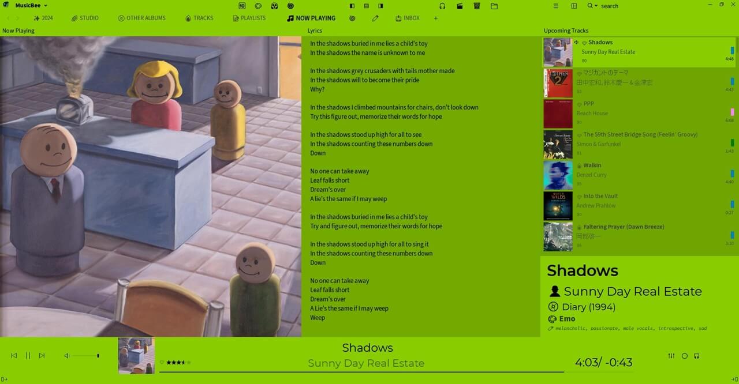Screen dimensions: 739x384
Task: Open the equalizer sliders icon
Action: tap(671, 356)
